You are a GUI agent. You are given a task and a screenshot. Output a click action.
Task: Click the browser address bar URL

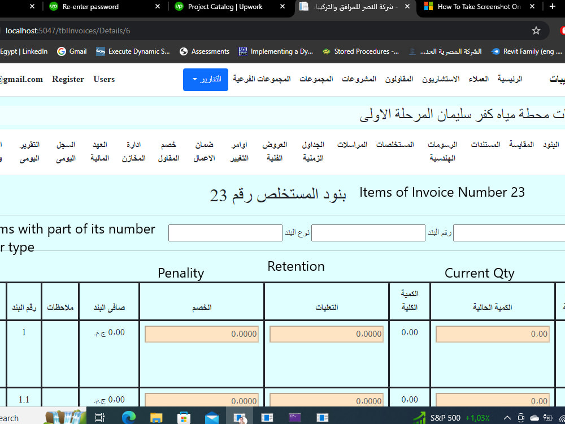click(68, 31)
